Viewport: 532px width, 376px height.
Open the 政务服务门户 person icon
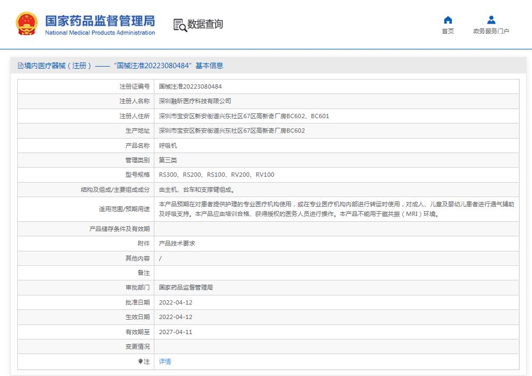pos(491,20)
